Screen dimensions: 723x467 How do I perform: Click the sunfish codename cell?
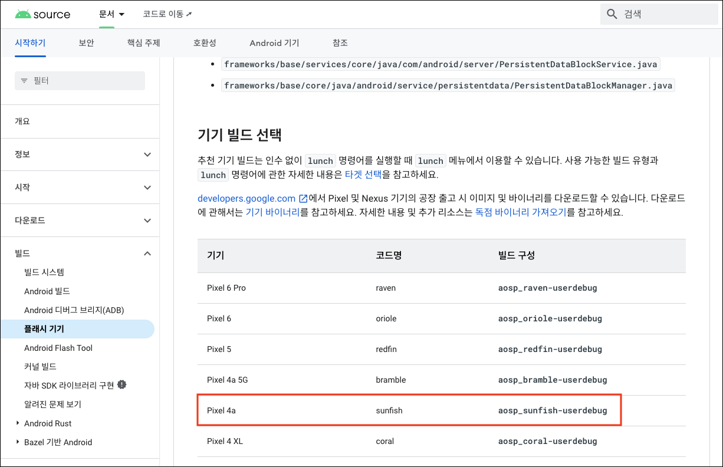pyautogui.click(x=389, y=411)
